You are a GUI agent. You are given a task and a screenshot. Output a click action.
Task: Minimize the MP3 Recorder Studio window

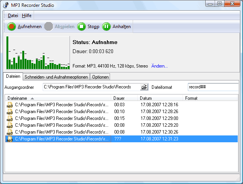(210, 4)
